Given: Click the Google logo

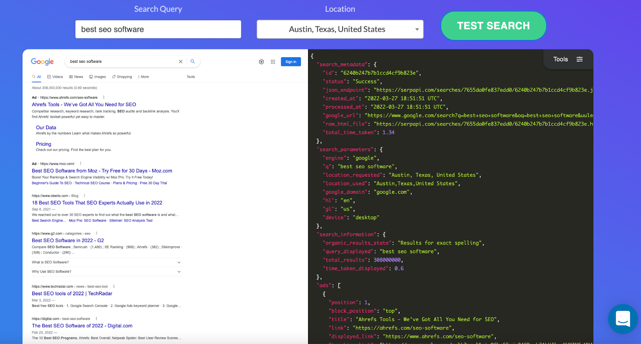Looking at the screenshot, I should coord(42,62).
